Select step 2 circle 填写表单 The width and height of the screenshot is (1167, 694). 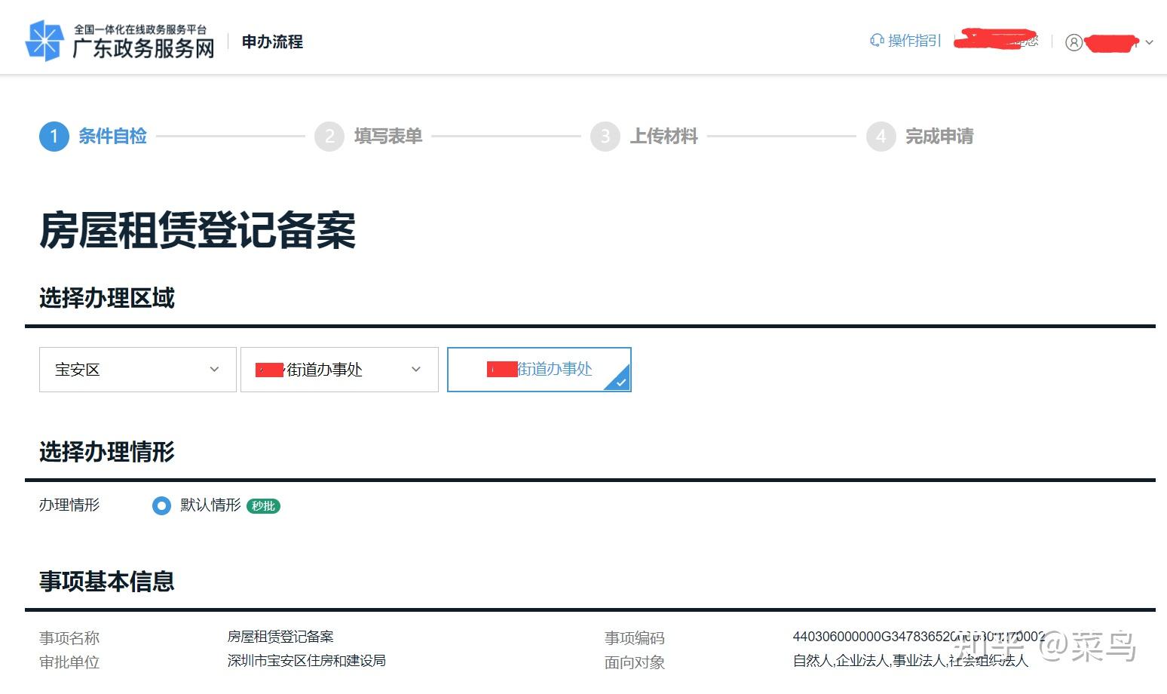coord(329,137)
